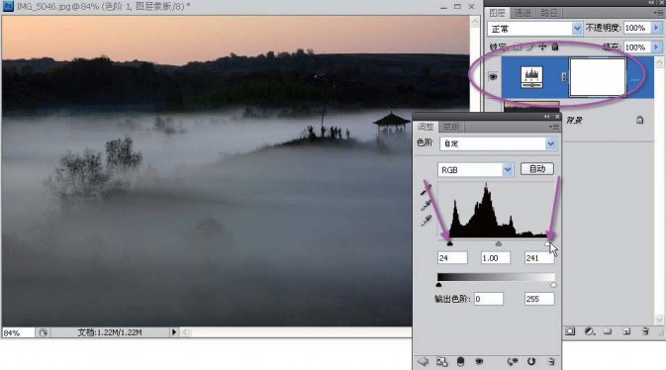Click the white output levels slider handle
666x370 pixels.
point(553,285)
